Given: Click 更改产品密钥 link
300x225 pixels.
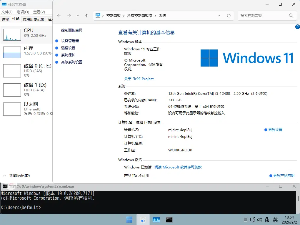Looking at the screenshot, I should [284, 176].
